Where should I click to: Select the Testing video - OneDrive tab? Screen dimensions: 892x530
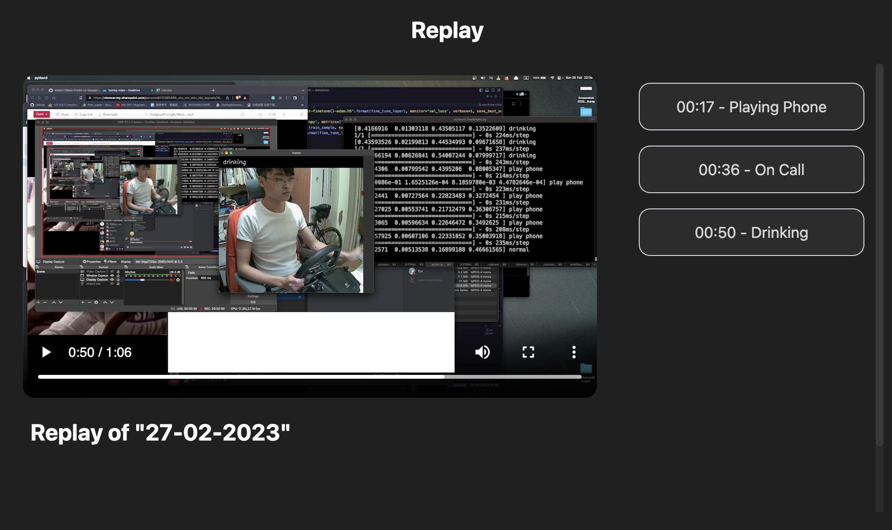click(x=124, y=90)
